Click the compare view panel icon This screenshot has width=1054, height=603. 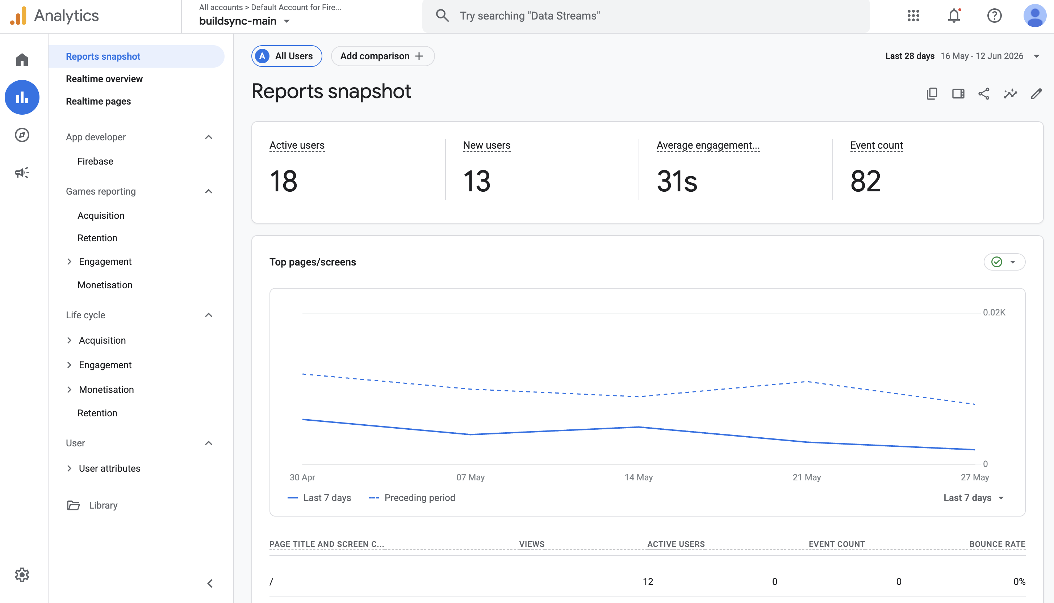[958, 94]
